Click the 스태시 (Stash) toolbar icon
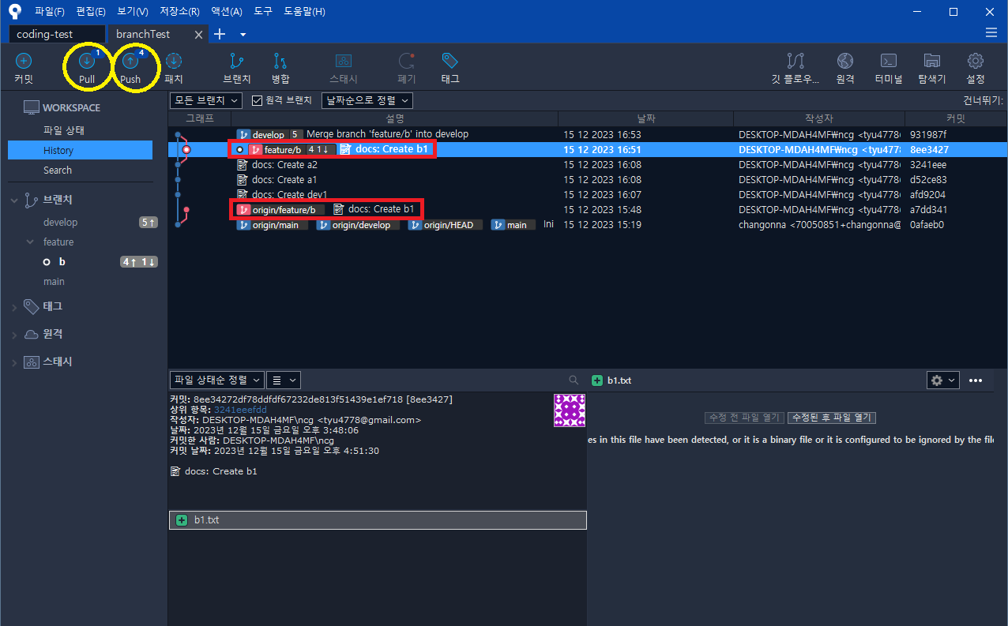 (x=343, y=67)
